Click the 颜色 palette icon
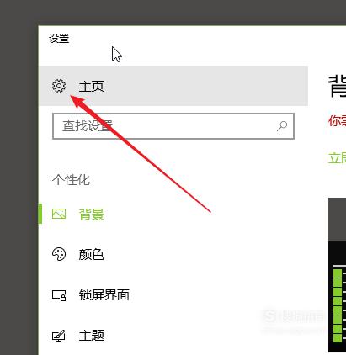Image resolution: width=346 pixels, height=355 pixels. pyautogui.click(x=59, y=254)
